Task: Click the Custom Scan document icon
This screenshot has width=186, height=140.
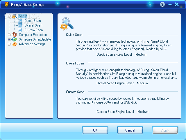Action: [x=20, y=30]
